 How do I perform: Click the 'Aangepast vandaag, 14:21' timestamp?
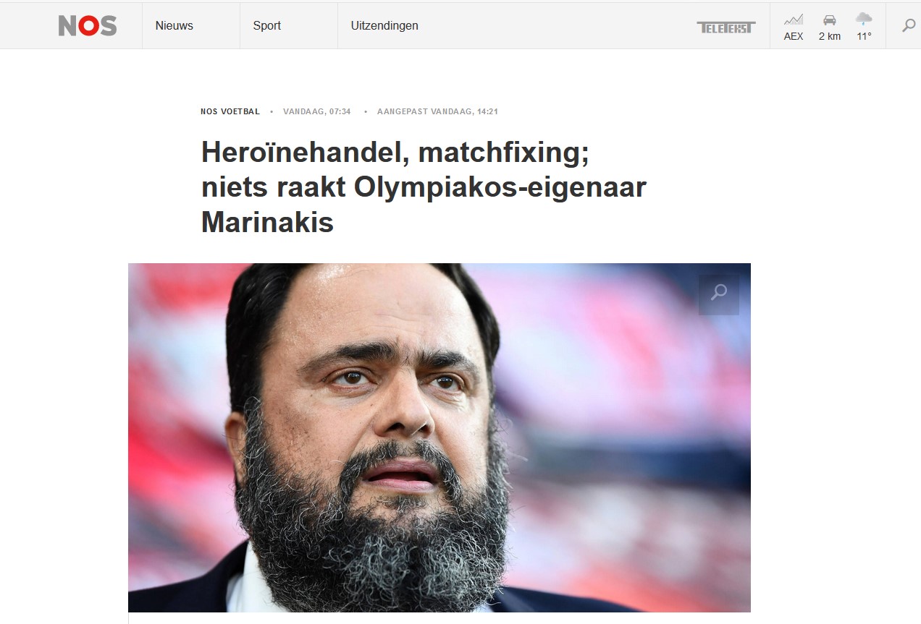(437, 111)
